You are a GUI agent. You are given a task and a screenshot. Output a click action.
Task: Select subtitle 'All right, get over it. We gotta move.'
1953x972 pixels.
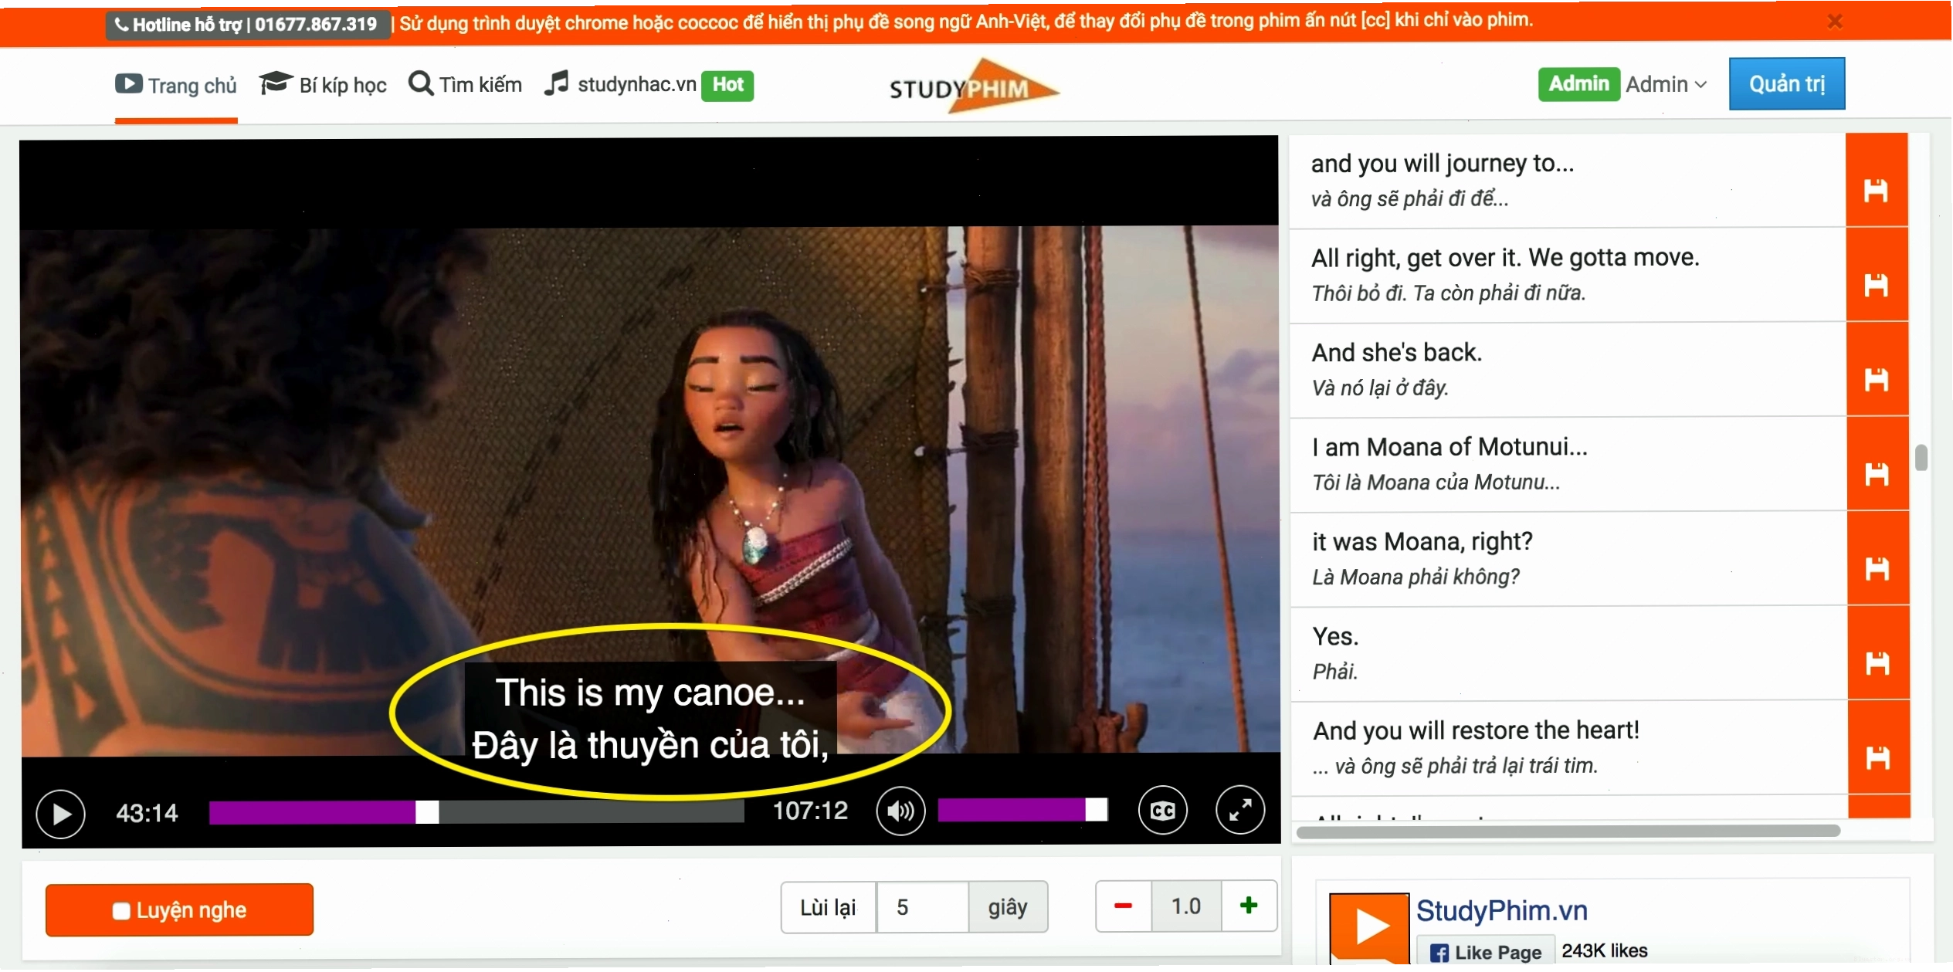point(1568,275)
